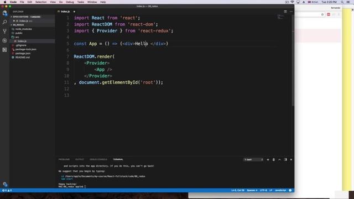The image size is (354, 199).
Task: Switch to the Debug Console panel tab
Action: 98,160
